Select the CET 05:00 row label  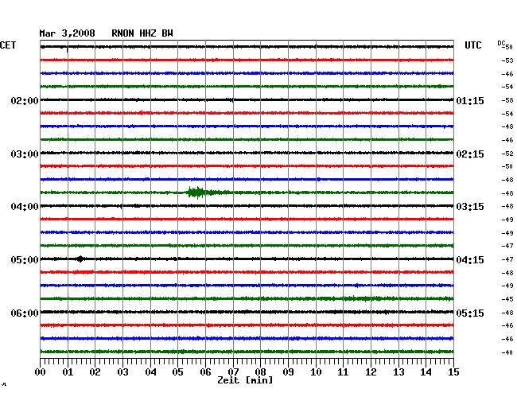click(25, 260)
